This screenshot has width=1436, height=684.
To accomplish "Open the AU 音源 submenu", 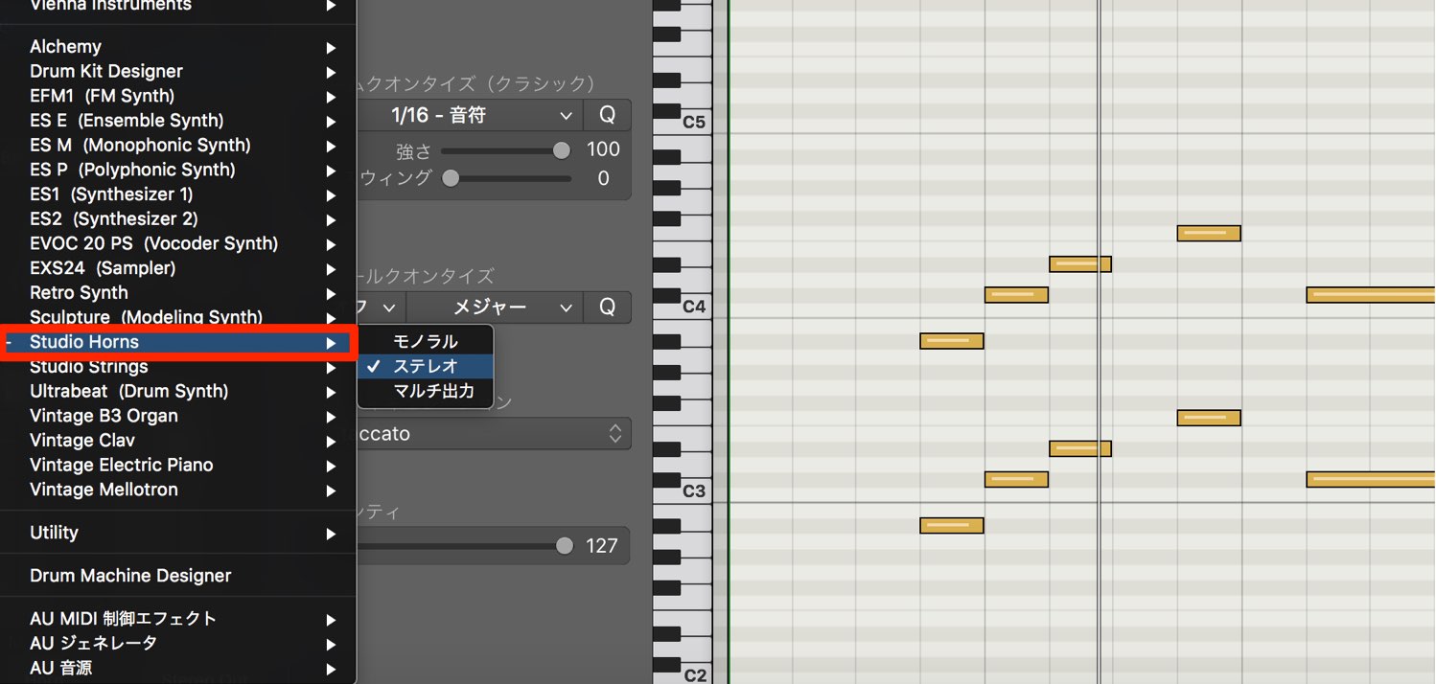I will [x=178, y=668].
